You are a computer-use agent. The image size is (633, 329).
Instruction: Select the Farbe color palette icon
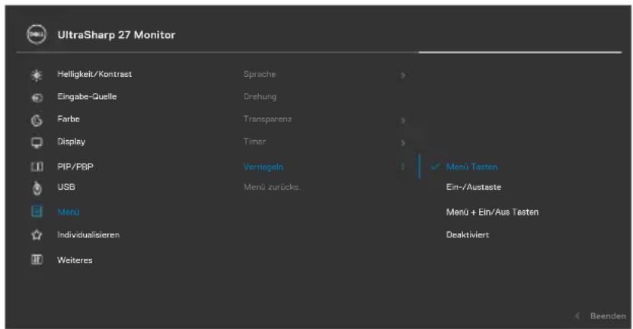coord(37,120)
